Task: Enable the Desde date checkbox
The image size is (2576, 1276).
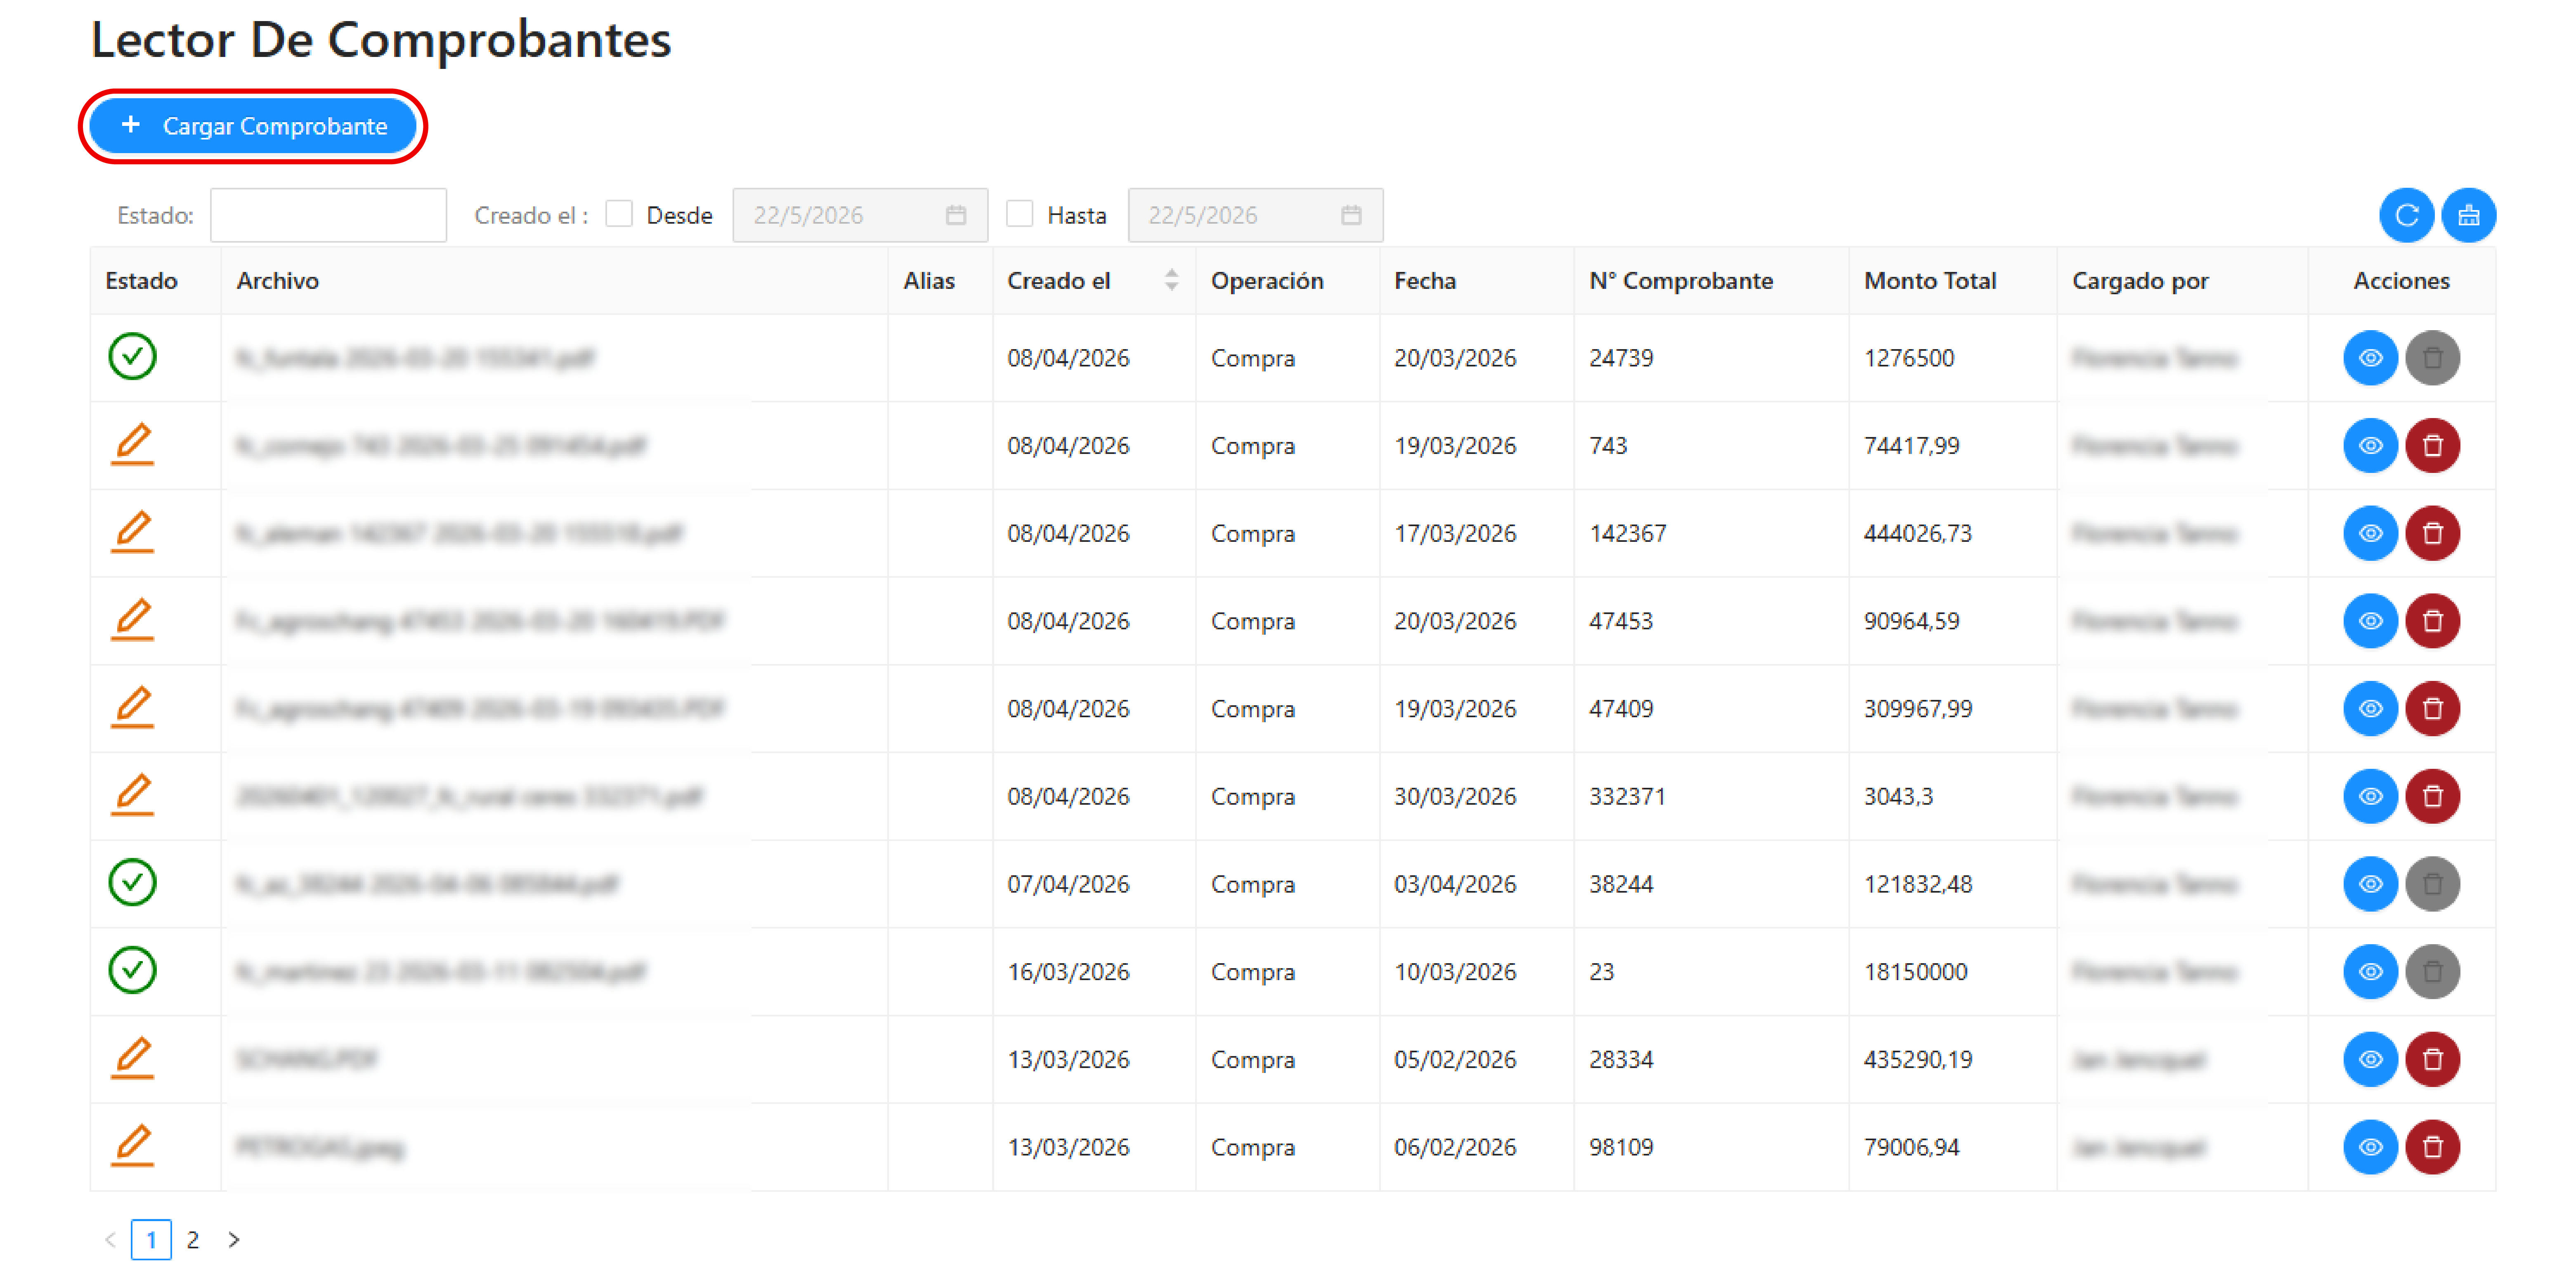Action: pos(619,214)
